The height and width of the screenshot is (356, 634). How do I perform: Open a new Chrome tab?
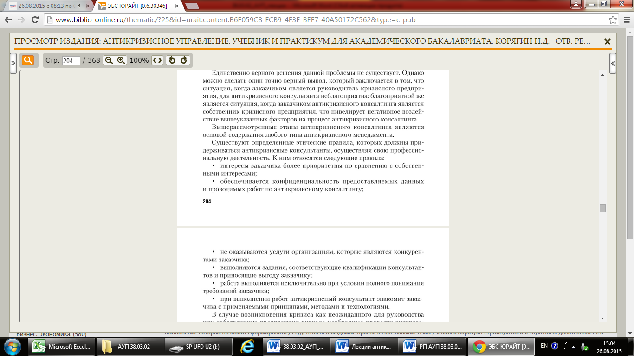pyautogui.click(x=192, y=6)
